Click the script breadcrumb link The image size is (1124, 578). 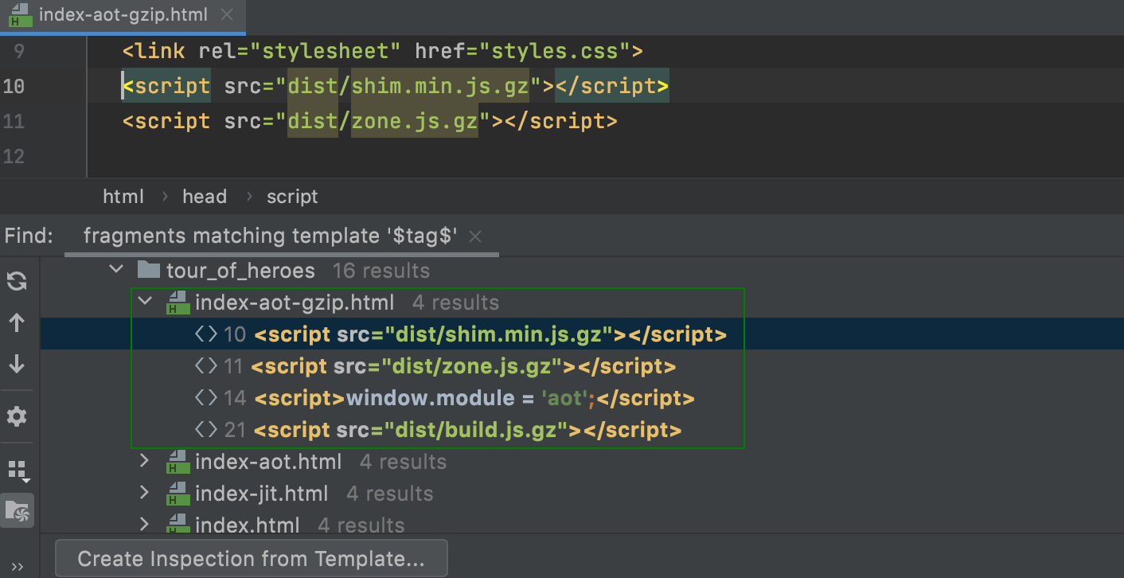(x=291, y=196)
